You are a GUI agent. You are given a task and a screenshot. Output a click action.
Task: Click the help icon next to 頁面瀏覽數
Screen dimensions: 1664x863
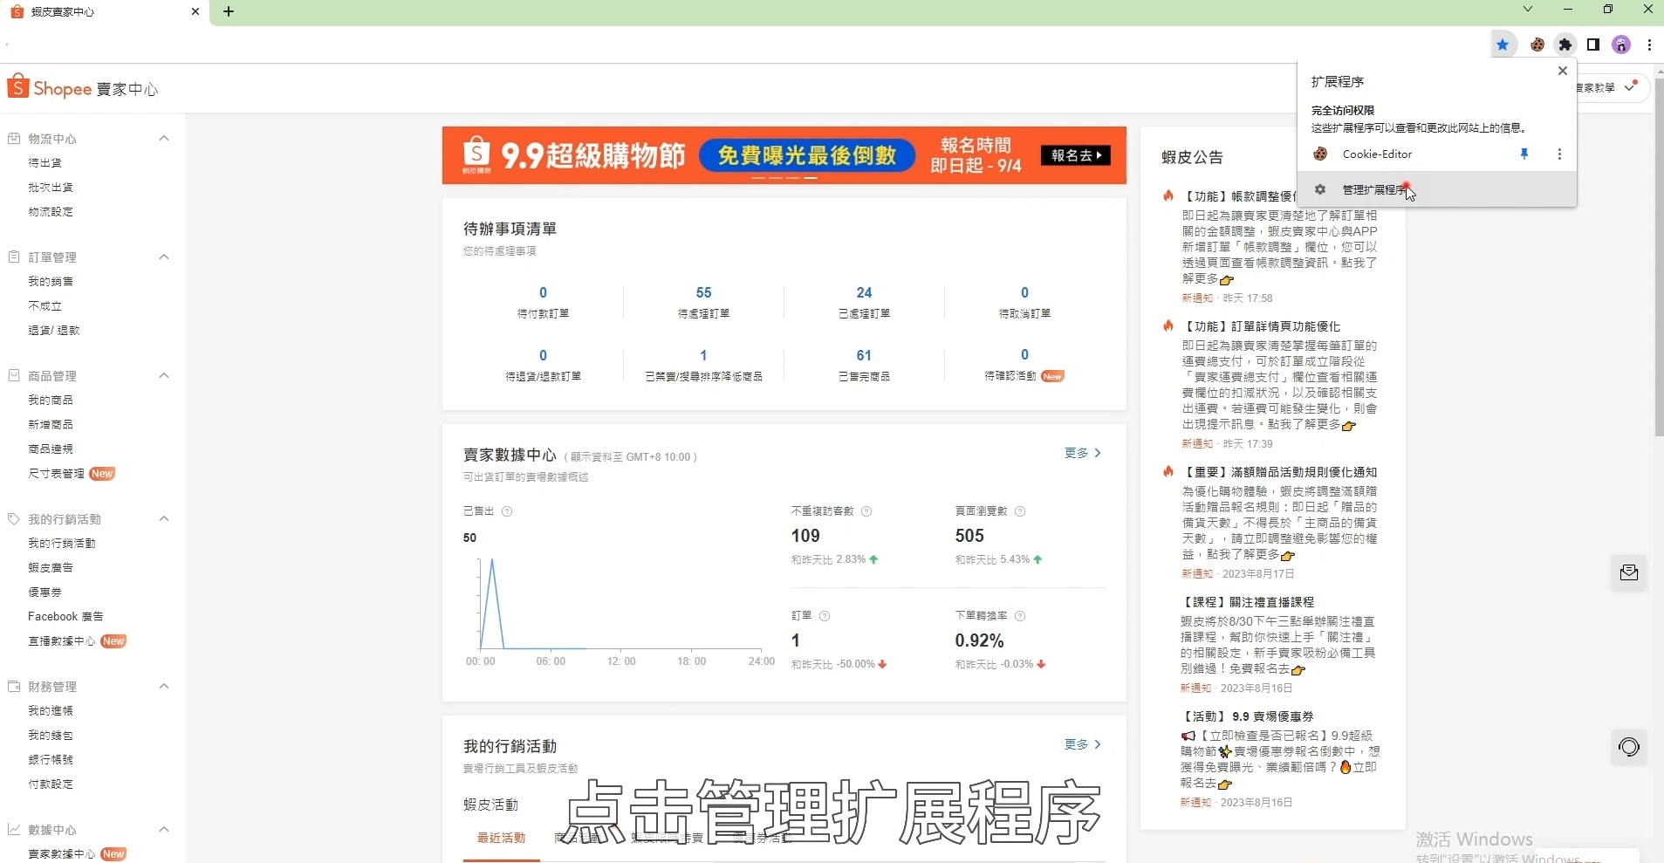[x=1020, y=511]
